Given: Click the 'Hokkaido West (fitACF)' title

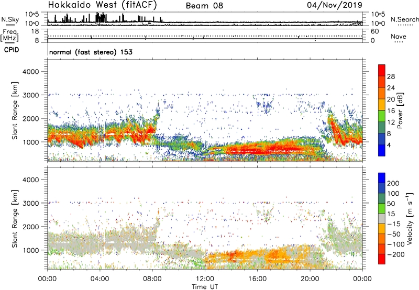Looking at the screenshot, I should click(x=102, y=5).
